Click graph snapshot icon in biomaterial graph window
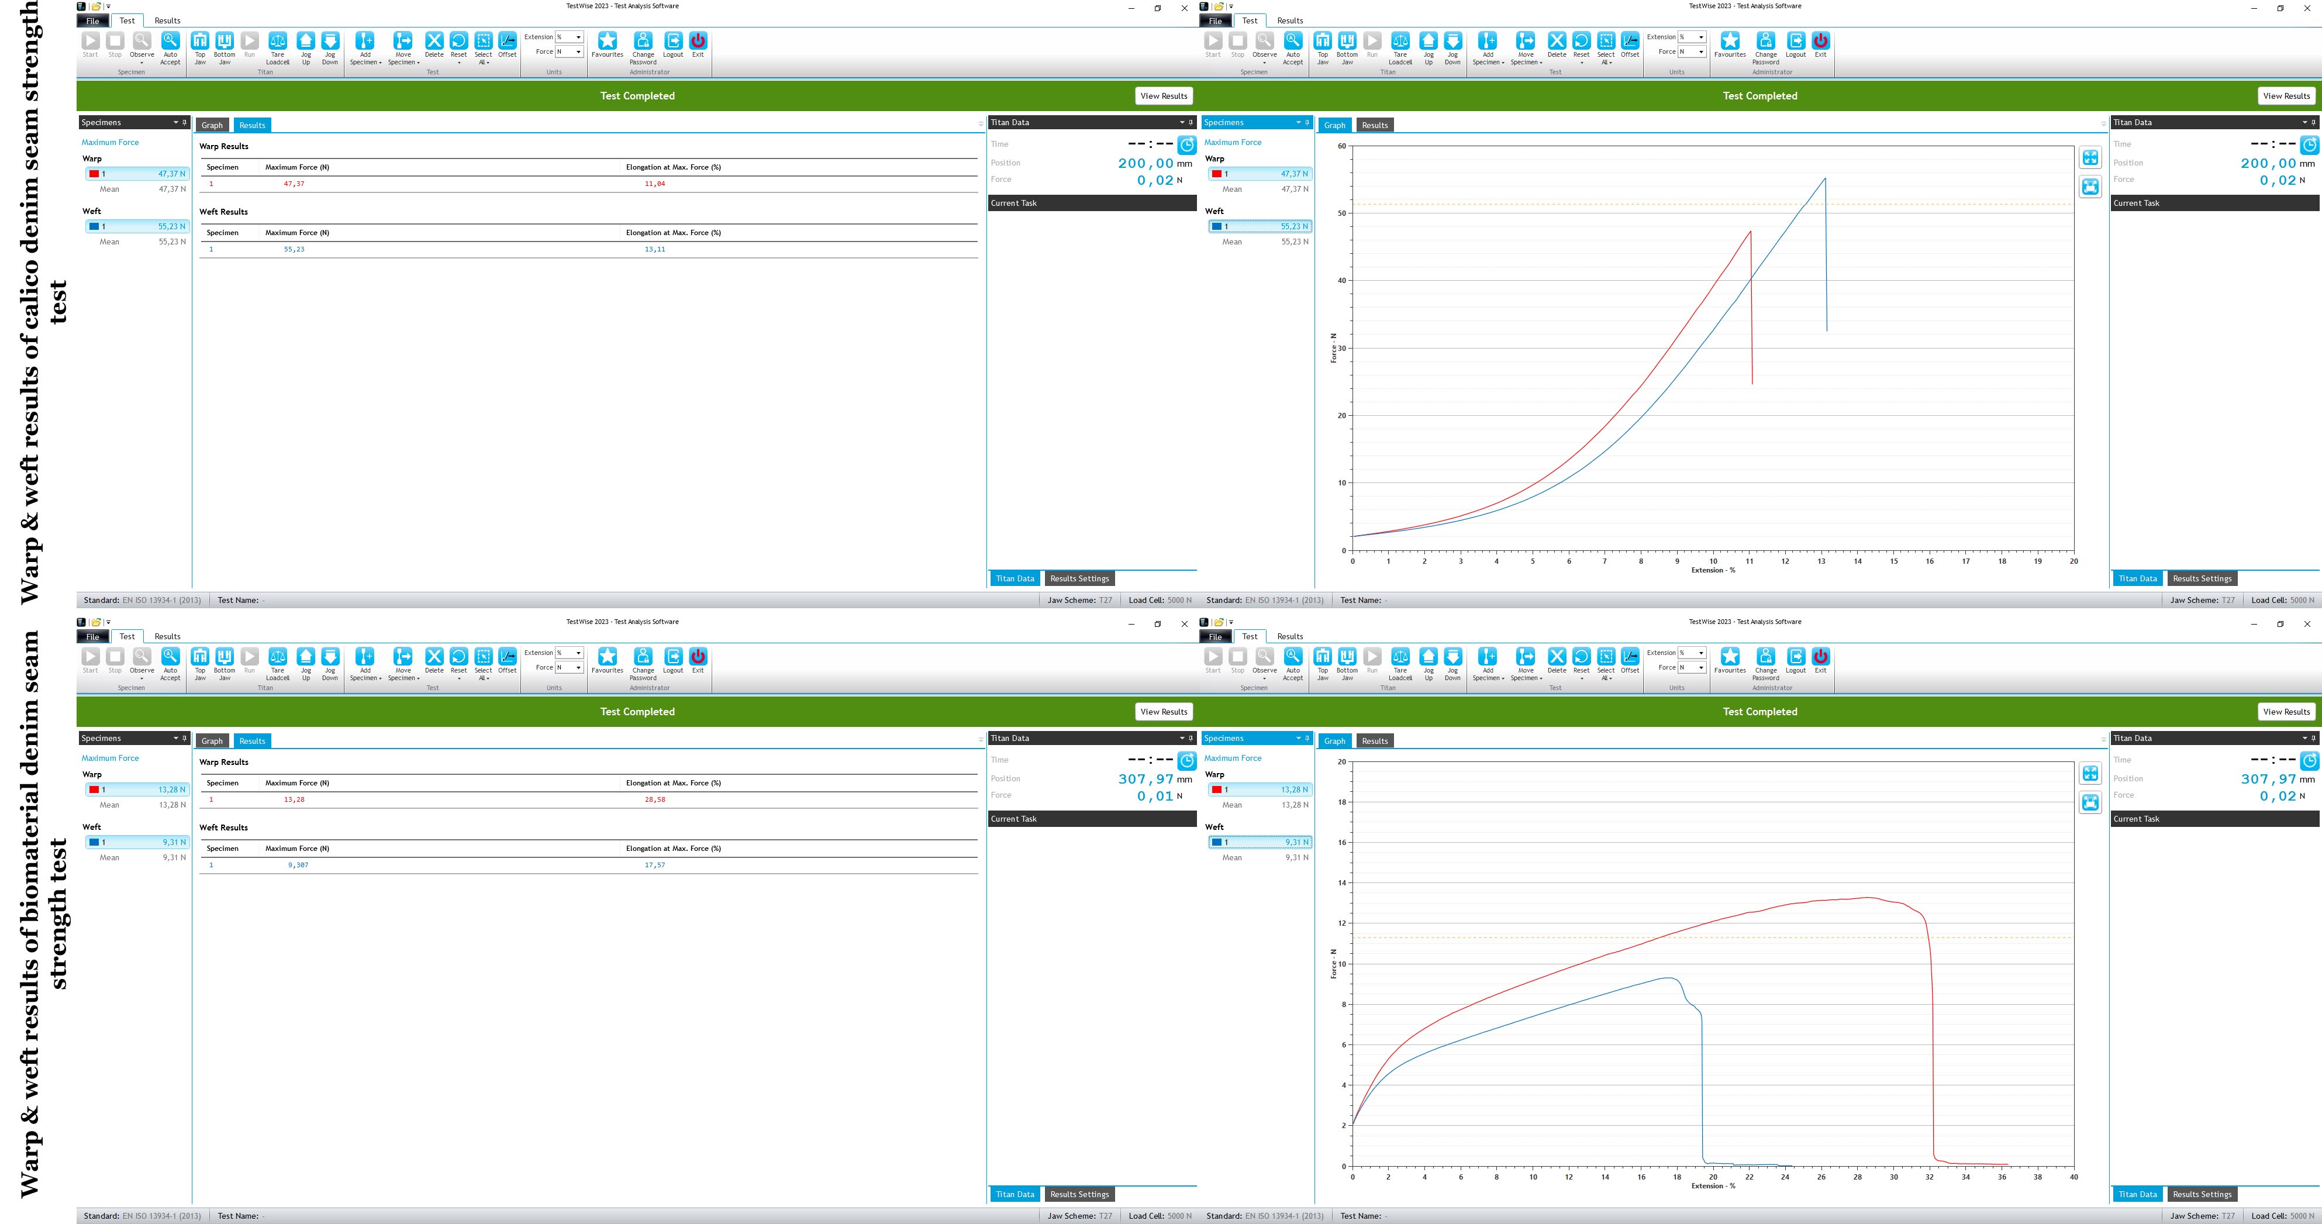Screen dimensions: 2322x1224 (x=2090, y=802)
